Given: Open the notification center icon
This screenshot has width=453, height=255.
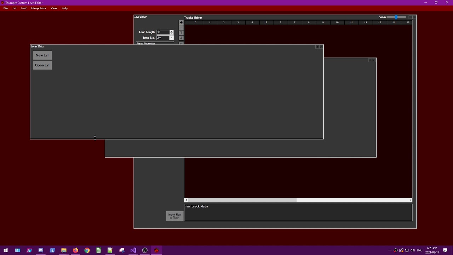Looking at the screenshot, I should 445,250.
